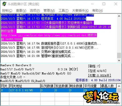This screenshot has height=106, width=122.
Task: Open the 选项(P) menu
Action: pos(35,11)
